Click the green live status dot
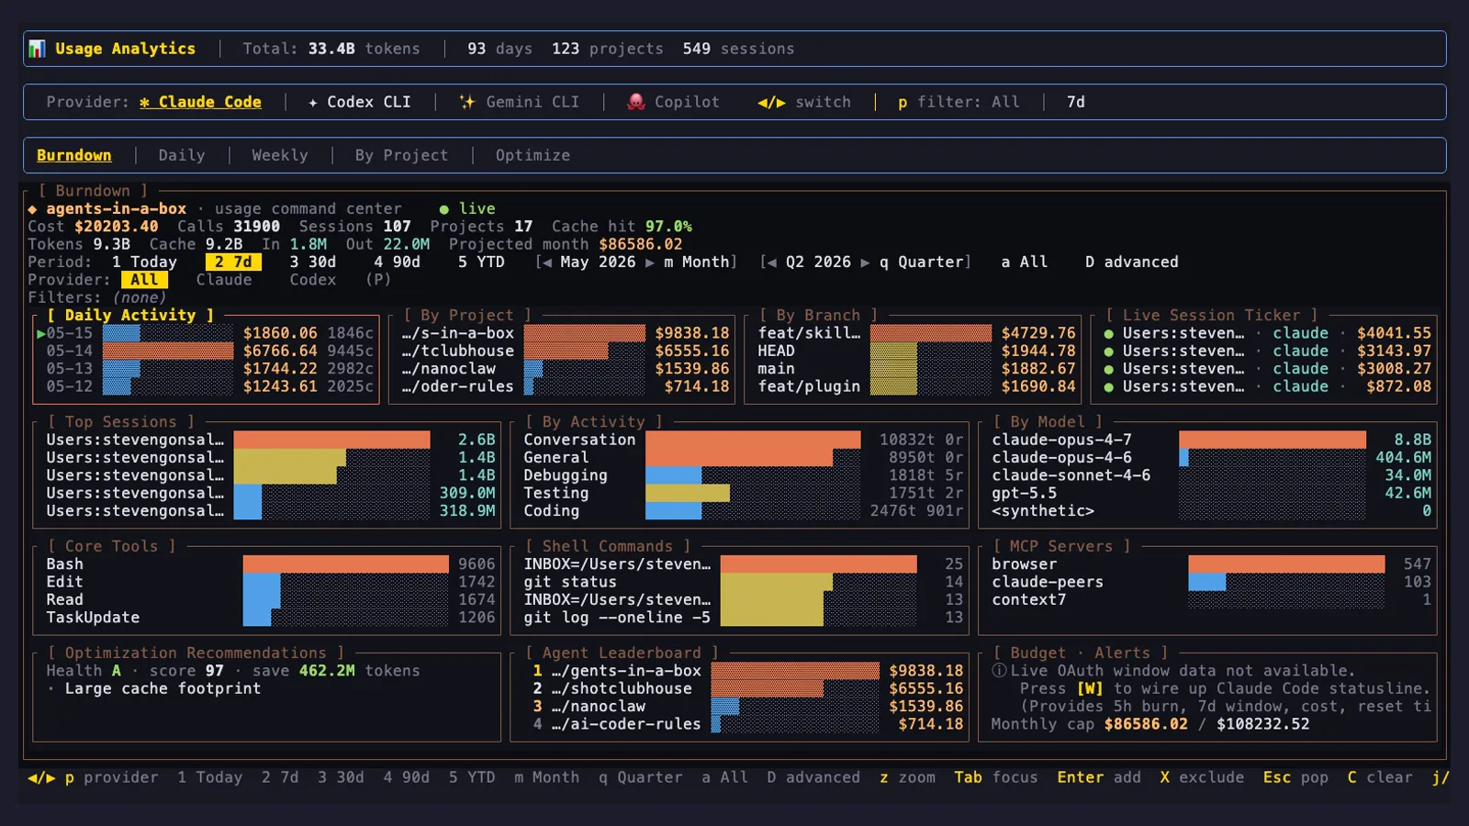The image size is (1469, 826). coord(444,209)
